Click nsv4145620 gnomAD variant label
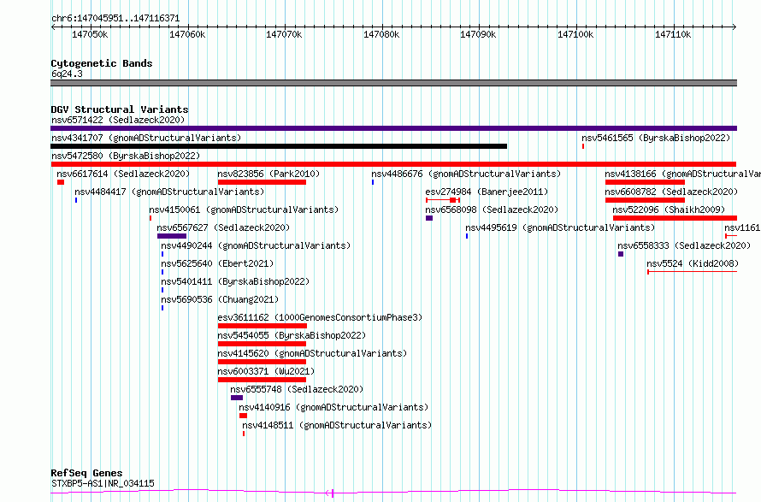This screenshot has width=761, height=502. click(312, 353)
